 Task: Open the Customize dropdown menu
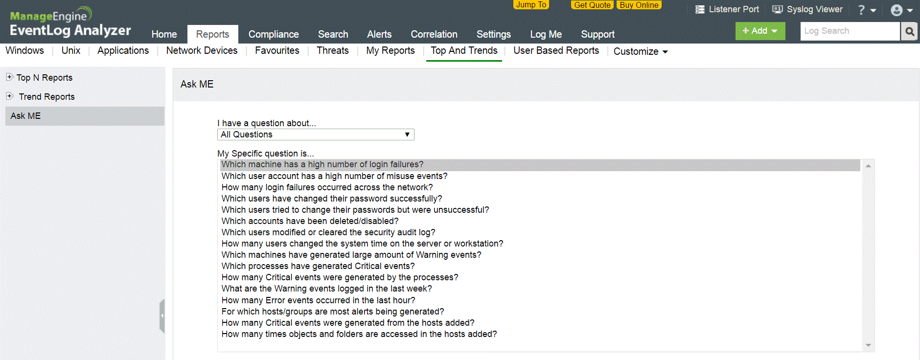point(640,51)
